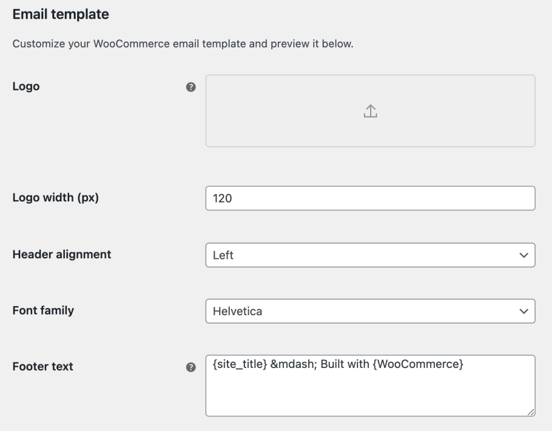Click the Header alignment dropdown chevron arrow
Viewport: 552px width, 431px height.
click(523, 255)
